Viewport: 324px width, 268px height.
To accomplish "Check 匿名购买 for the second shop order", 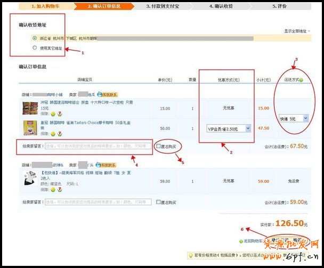I will coord(157,202).
